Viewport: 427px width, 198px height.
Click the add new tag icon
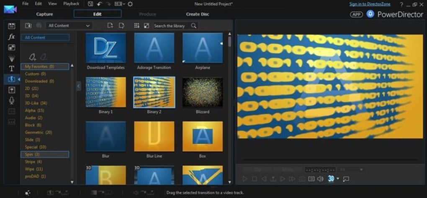pyautogui.click(x=32, y=57)
